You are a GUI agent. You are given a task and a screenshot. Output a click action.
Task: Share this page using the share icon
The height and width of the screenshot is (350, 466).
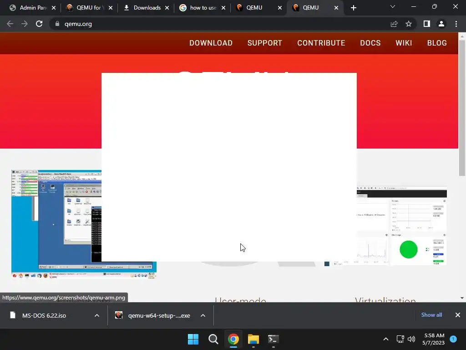click(x=394, y=24)
